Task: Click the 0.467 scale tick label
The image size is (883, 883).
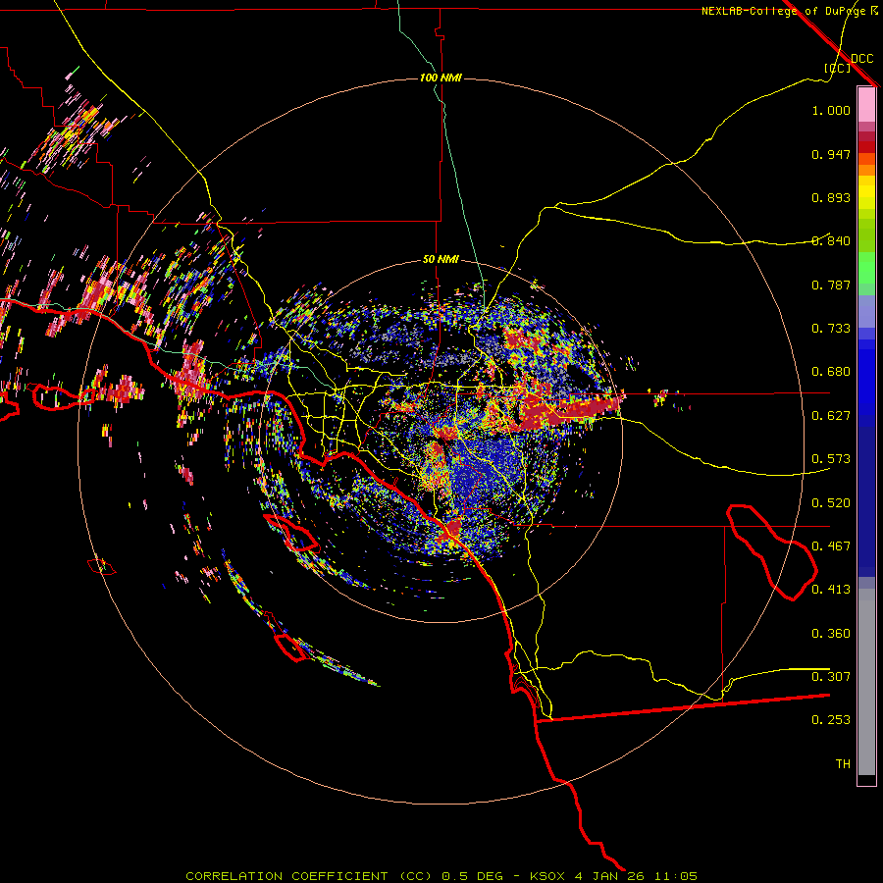Action: tap(831, 546)
